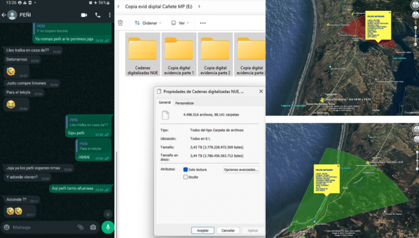Open camera from the message bar
Viewport: 419px width, 238px height.
[93, 227]
